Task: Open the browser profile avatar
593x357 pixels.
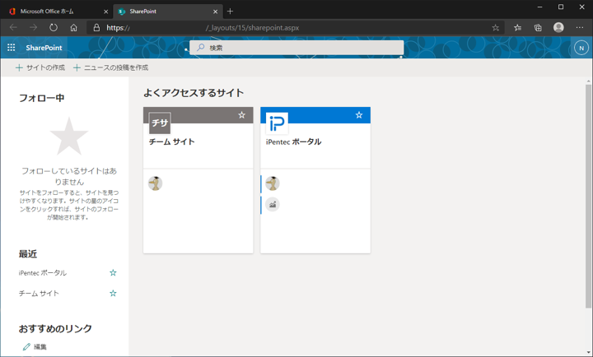Action: pos(558,27)
